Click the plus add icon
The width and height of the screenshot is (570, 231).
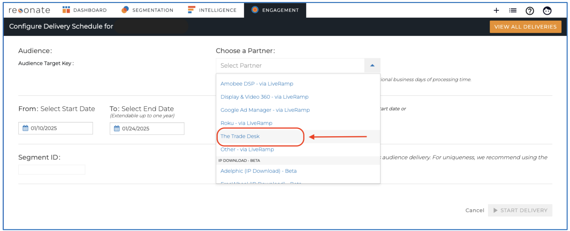pos(496,10)
